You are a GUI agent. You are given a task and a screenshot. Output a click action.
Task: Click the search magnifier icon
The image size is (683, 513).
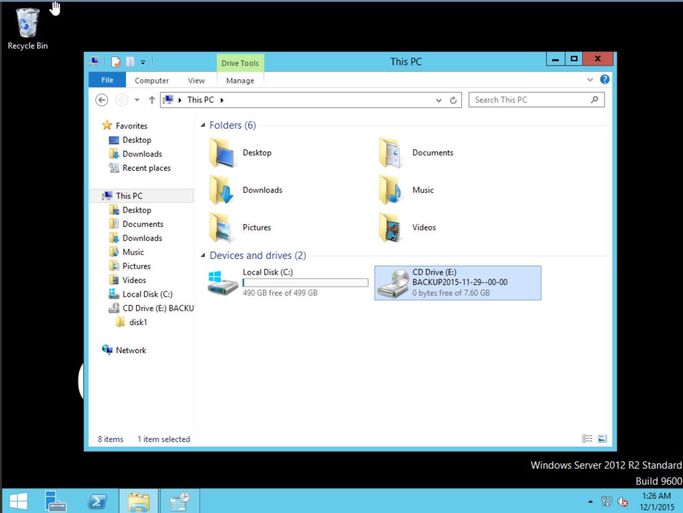pyautogui.click(x=595, y=99)
